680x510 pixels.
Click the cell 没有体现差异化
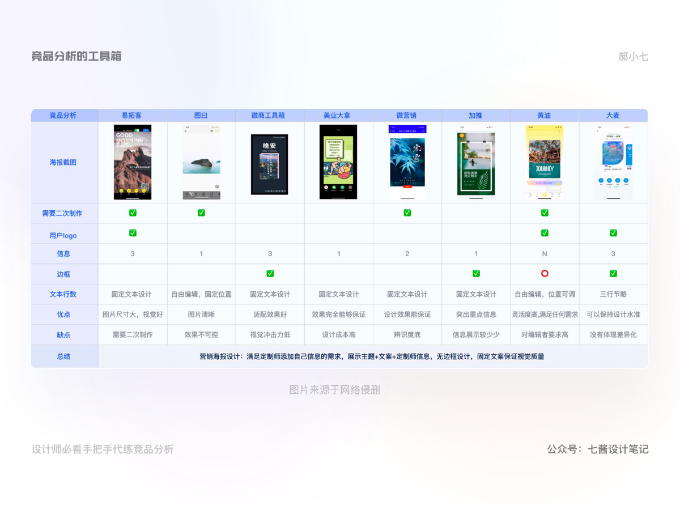click(613, 334)
